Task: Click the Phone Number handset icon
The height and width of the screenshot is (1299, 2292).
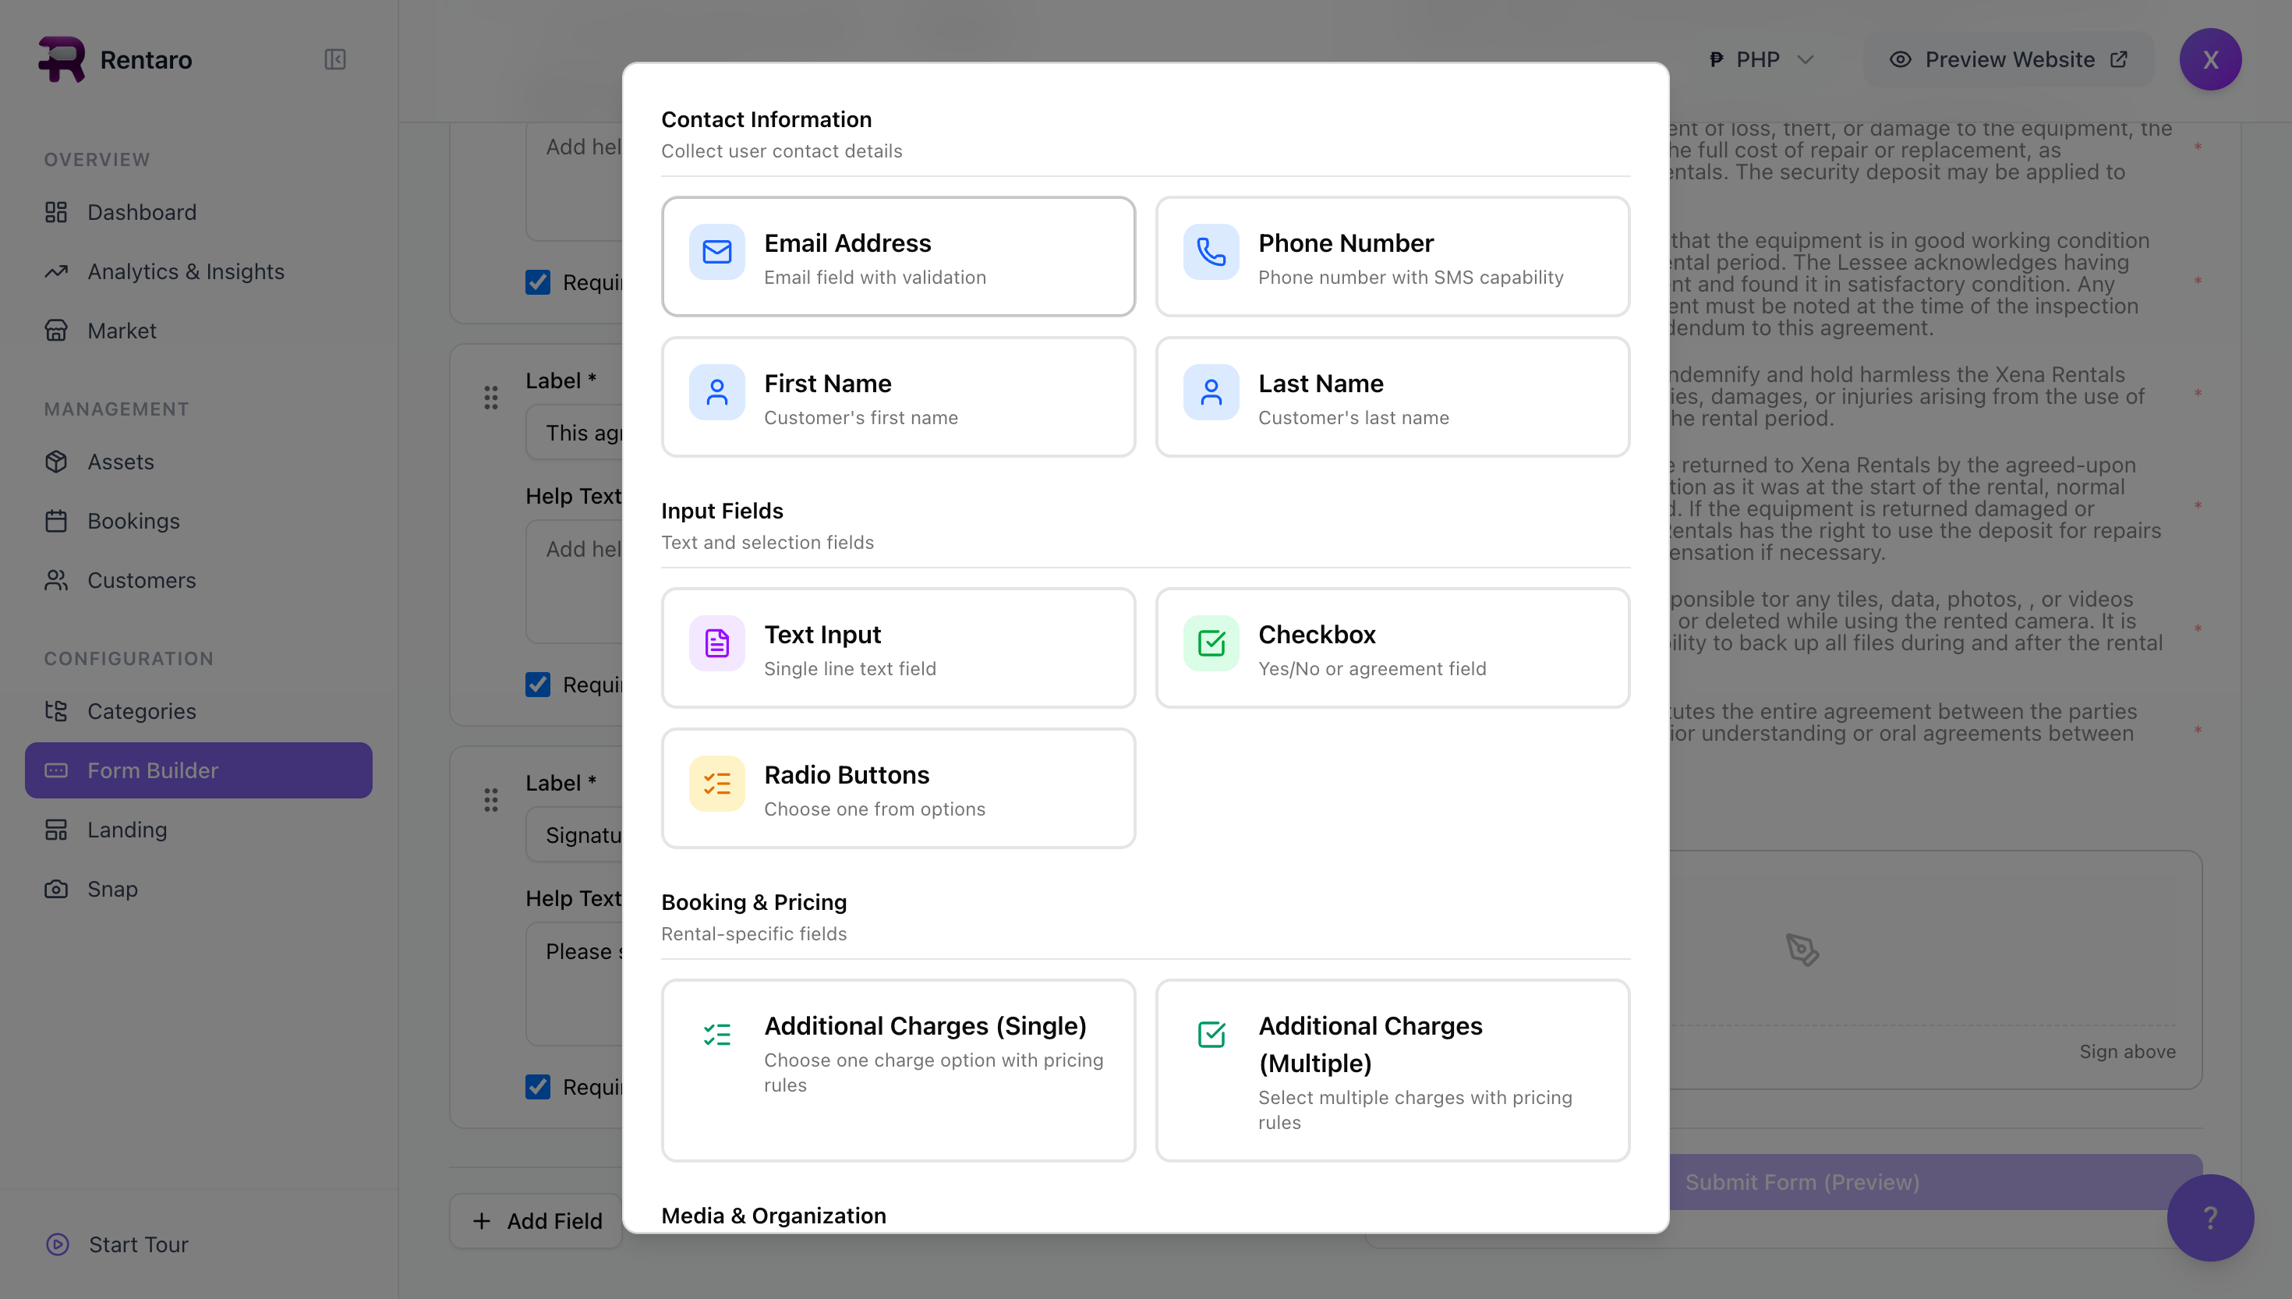Action: click(1210, 253)
